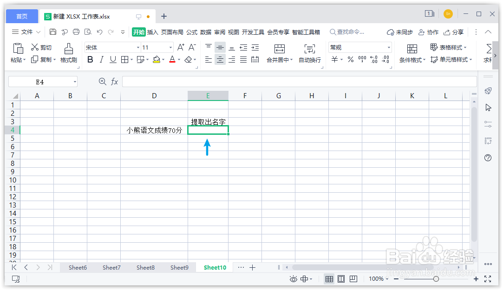Open the Conditional Formatting (条件格式) dropdown

(x=412, y=59)
